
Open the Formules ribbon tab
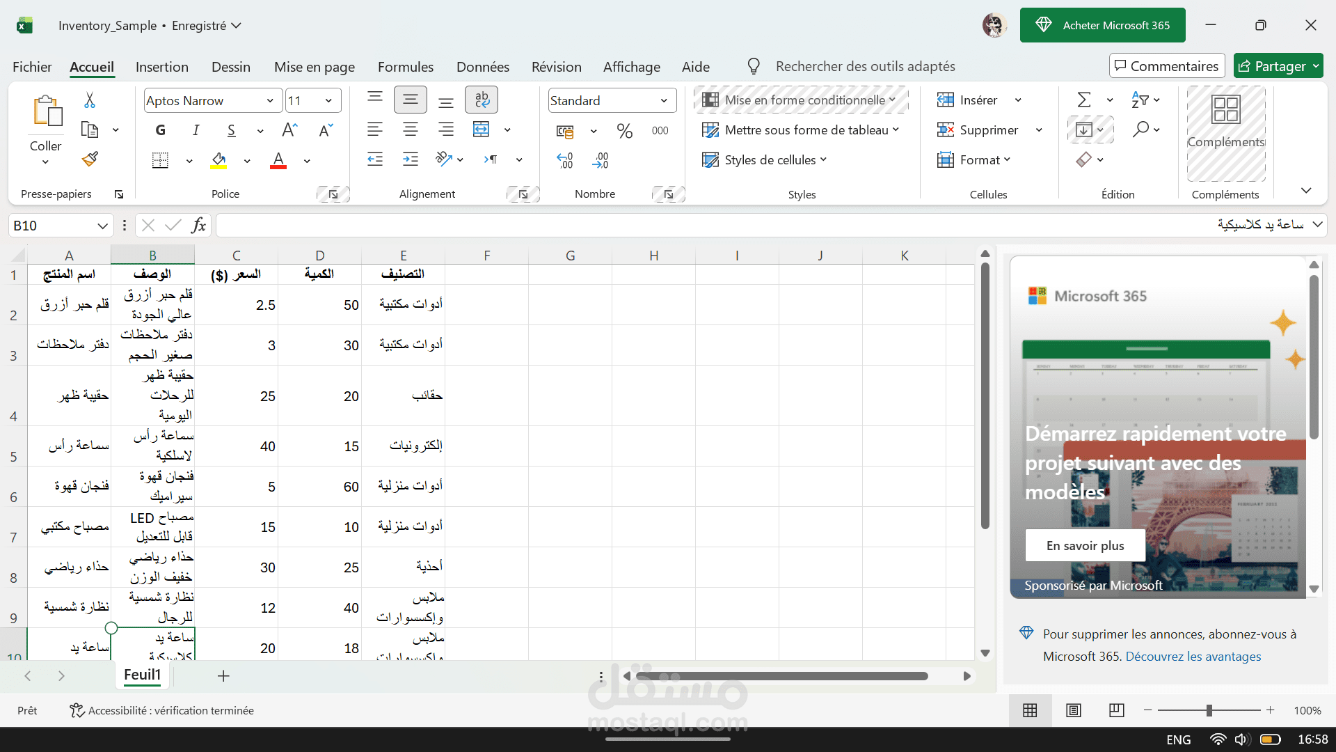(405, 67)
